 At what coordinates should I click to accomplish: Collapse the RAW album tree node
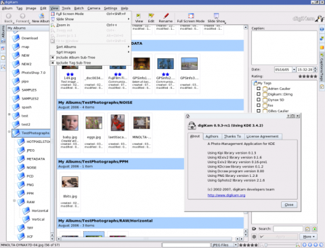point(14,201)
